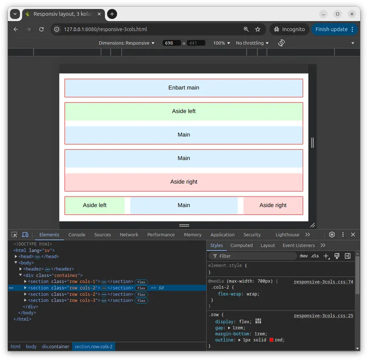Activate the inspect element picker tool
The width and height of the screenshot is (368, 360).
15,235
